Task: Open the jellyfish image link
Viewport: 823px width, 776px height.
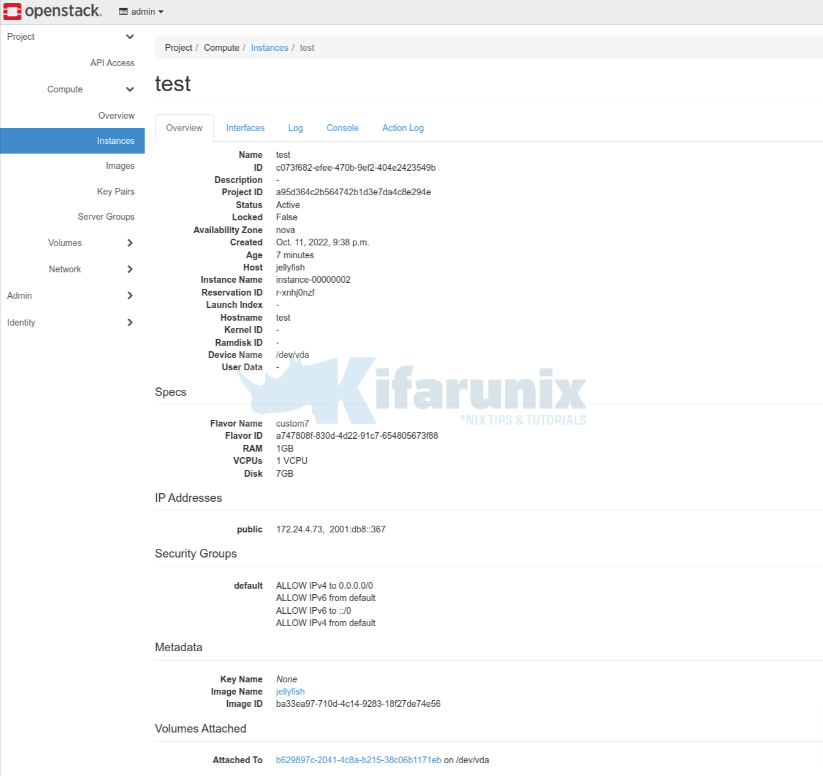Action: pyautogui.click(x=290, y=691)
